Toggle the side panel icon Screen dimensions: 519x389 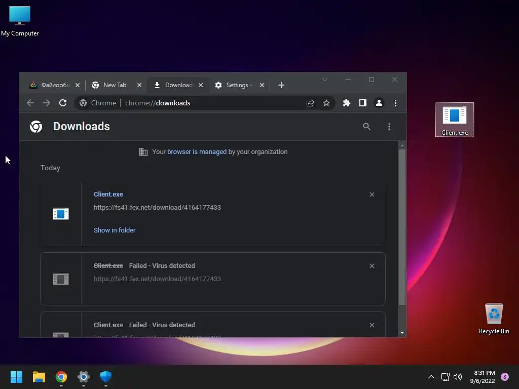[x=363, y=103]
